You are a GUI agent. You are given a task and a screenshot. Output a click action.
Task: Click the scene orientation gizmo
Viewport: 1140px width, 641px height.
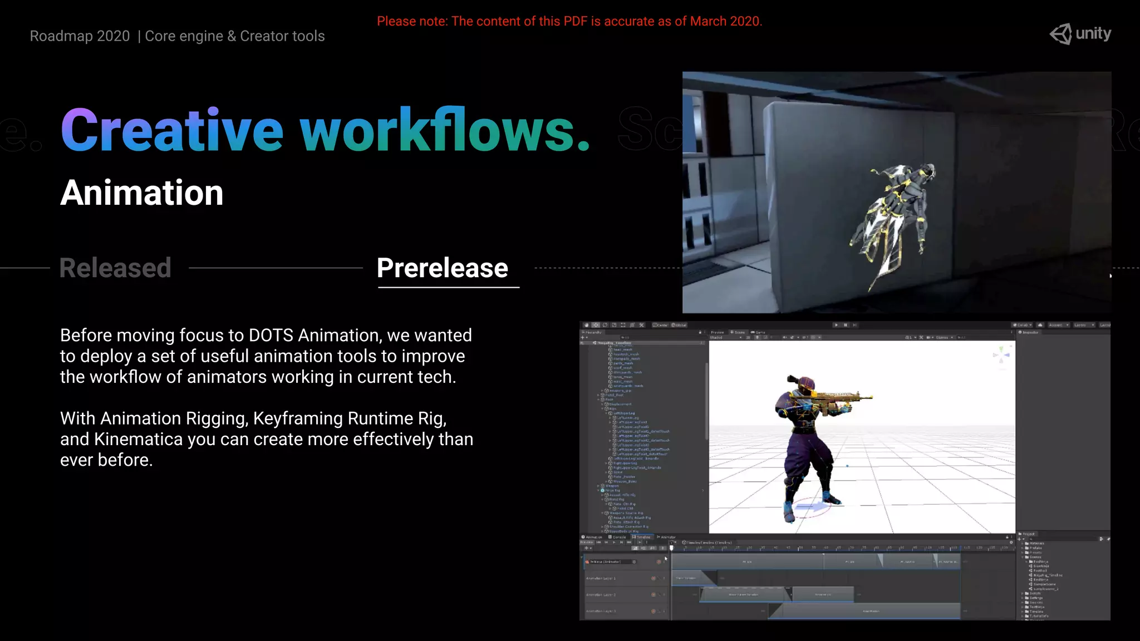(x=1001, y=355)
